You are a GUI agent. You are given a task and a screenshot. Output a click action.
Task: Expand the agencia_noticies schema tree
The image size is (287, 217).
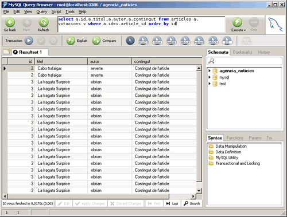(210, 71)
